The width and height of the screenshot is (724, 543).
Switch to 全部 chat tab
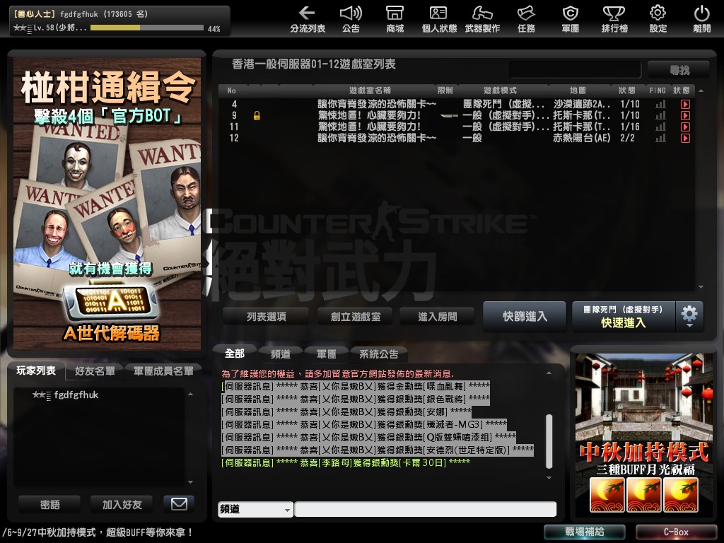[235, 354]
